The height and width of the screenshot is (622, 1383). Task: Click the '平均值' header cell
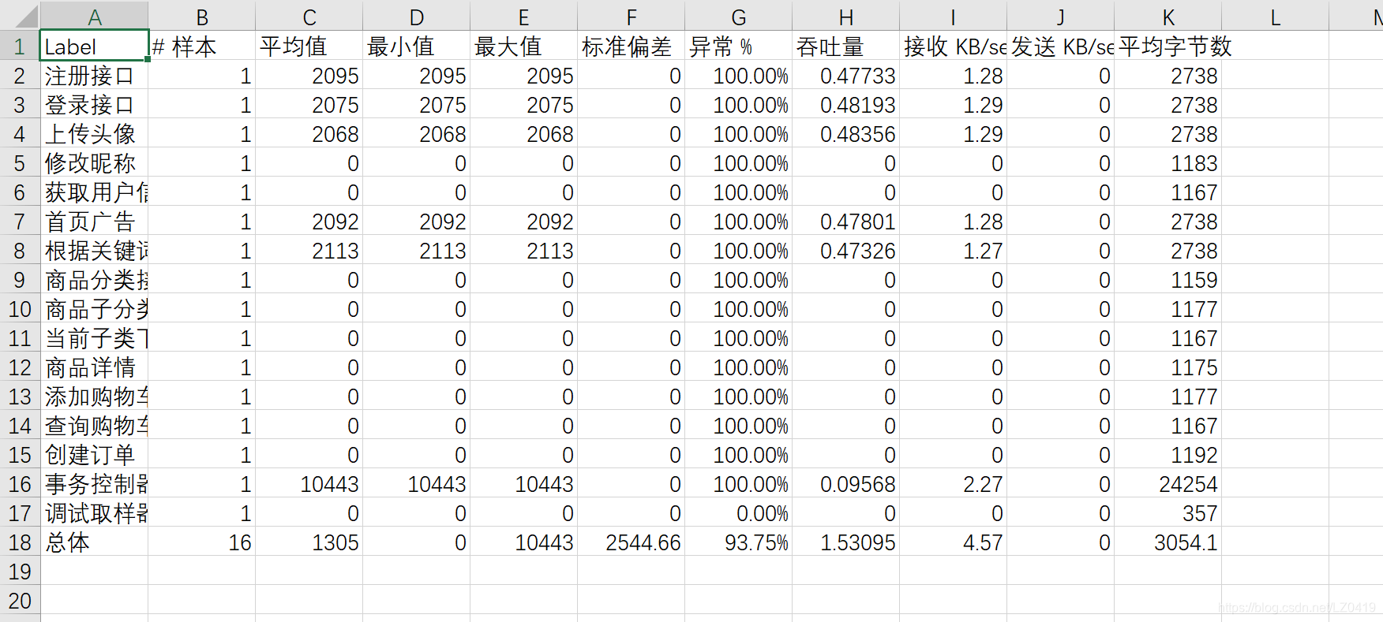pos(309,46)
